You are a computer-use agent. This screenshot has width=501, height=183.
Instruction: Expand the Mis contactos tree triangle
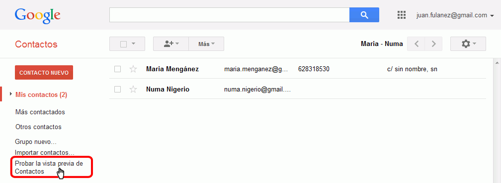tap(11, 94)
